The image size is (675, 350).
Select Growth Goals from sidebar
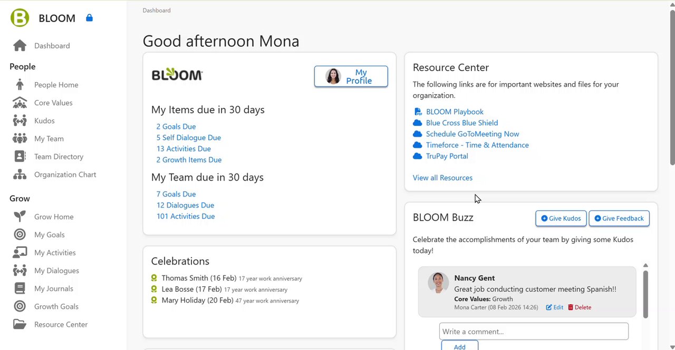[56, 306]
